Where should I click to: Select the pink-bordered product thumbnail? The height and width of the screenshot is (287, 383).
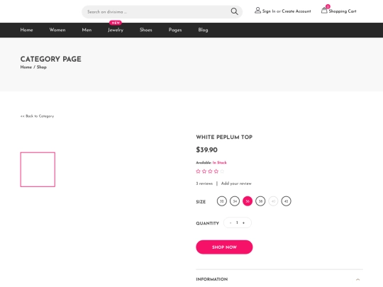tap(38, 169)
